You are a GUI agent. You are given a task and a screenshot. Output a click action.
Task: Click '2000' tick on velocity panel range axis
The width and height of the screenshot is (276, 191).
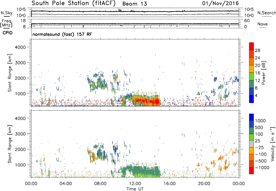click(x=20, y=149)
